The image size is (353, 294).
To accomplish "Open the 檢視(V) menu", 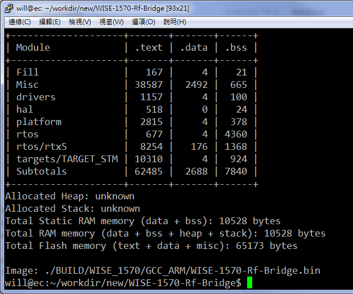I will click(x=80, y=22).
